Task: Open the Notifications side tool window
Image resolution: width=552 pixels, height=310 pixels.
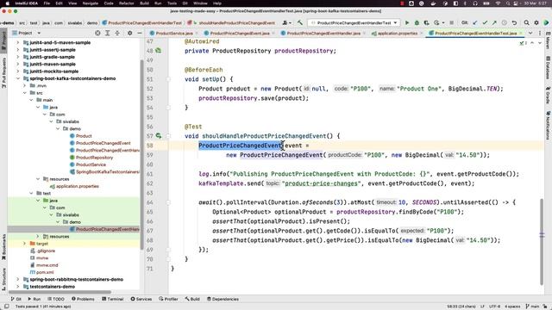Action: click(548, 125)
